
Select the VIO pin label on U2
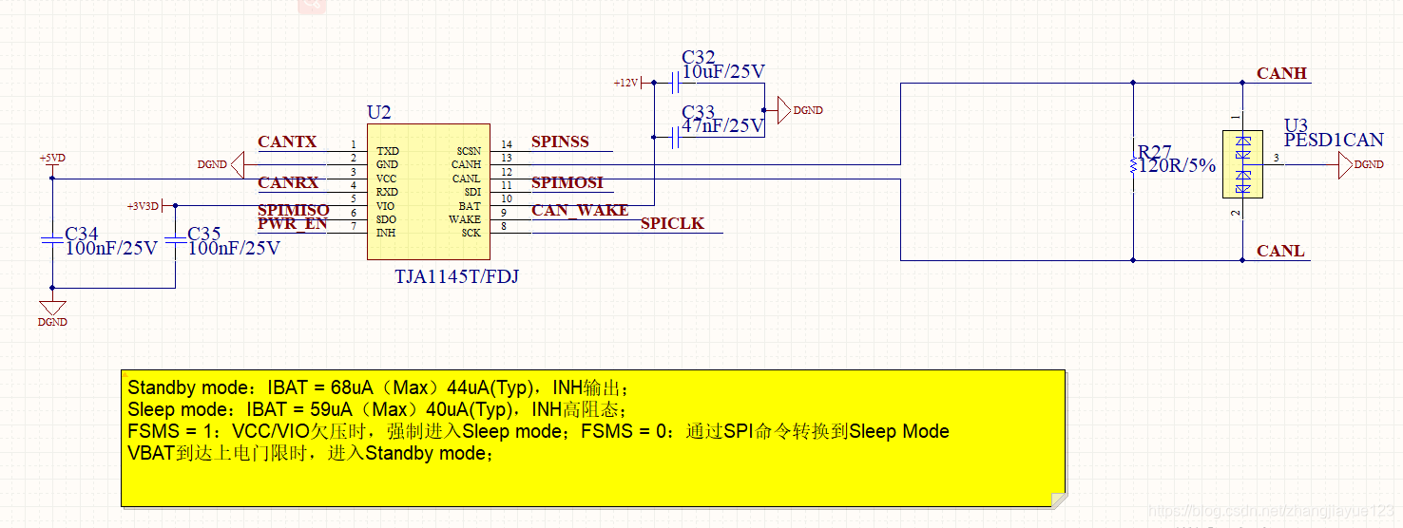point(385,206)
